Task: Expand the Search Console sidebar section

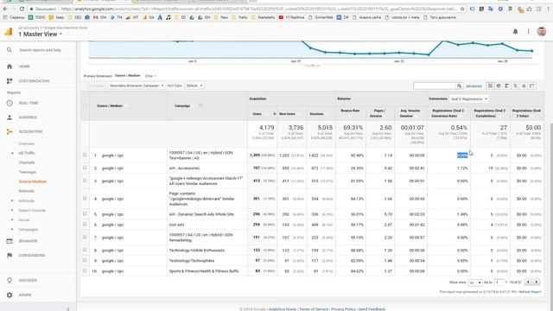Action: tap(12, 210)
